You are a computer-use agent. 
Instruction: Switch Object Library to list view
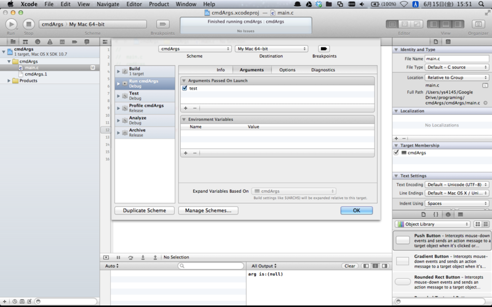pos(486,224)
